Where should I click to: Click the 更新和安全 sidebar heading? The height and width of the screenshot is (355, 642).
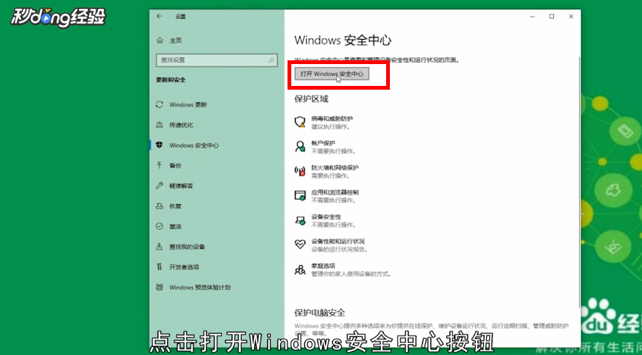click(x=171, y=80)
